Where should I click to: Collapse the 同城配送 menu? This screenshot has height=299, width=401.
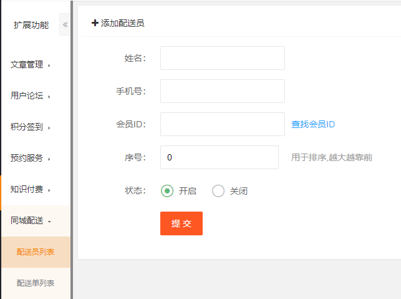point(30,220)
